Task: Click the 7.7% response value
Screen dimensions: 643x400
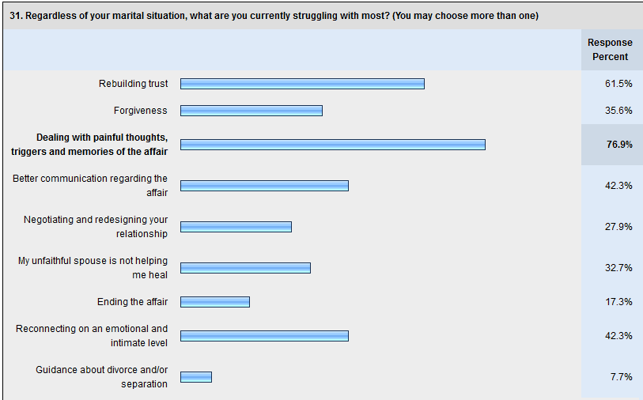Action: [622, 376]
